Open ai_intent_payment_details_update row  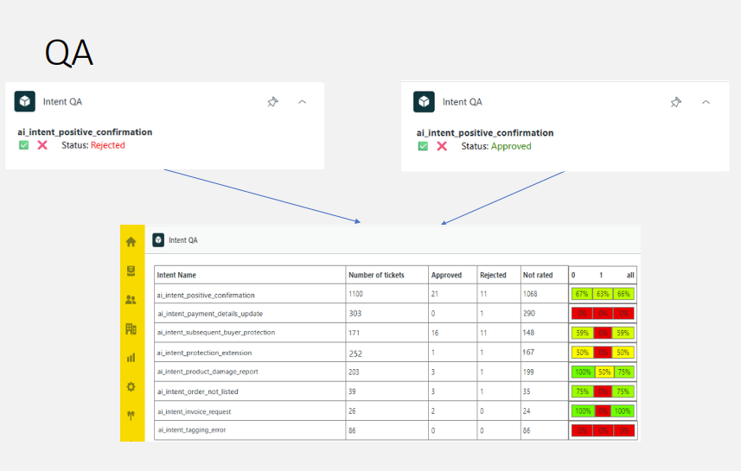pos(209,313)
